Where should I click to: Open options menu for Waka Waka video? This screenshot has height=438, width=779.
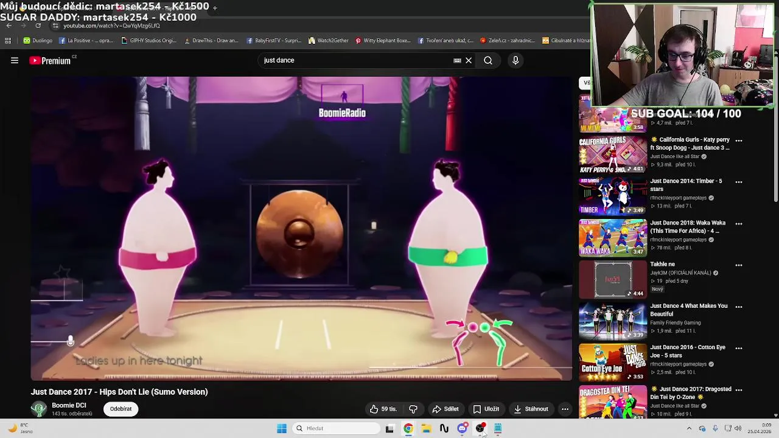739,224
